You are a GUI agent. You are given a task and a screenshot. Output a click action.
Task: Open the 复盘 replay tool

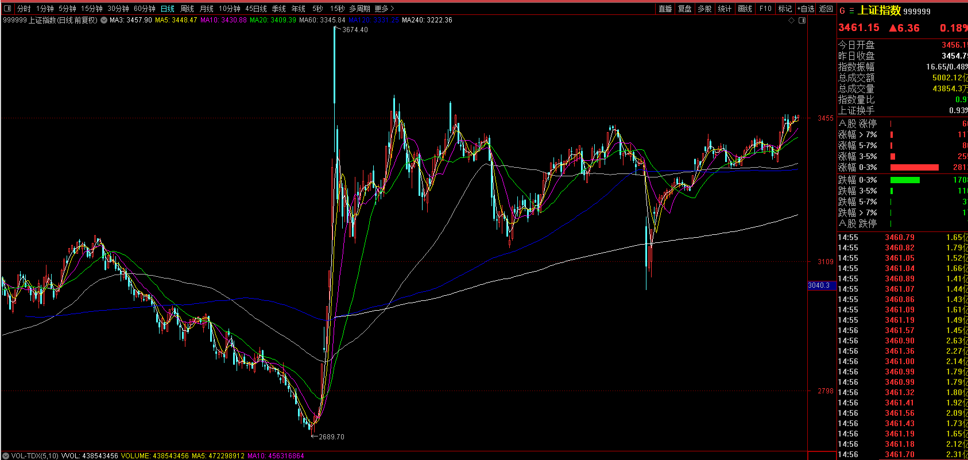coord(685,9)
